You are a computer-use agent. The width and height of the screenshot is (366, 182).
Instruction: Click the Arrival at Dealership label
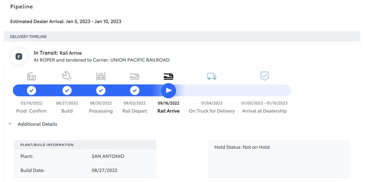[x=264, y=111]
